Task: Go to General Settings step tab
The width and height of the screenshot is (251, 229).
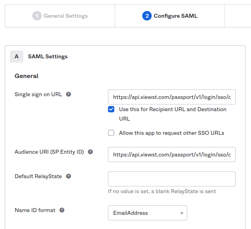Action: pos(60,16)
